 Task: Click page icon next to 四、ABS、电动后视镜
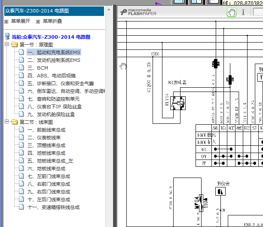(21, 75)
